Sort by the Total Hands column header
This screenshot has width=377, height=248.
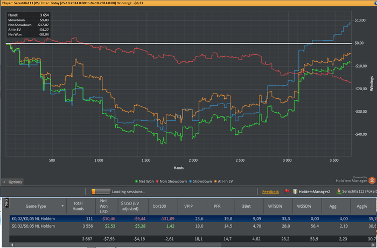tap(81, 206)
